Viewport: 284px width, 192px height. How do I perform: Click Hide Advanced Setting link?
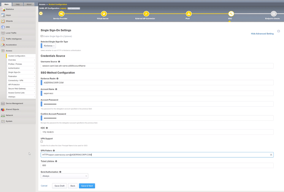[262, 34]
